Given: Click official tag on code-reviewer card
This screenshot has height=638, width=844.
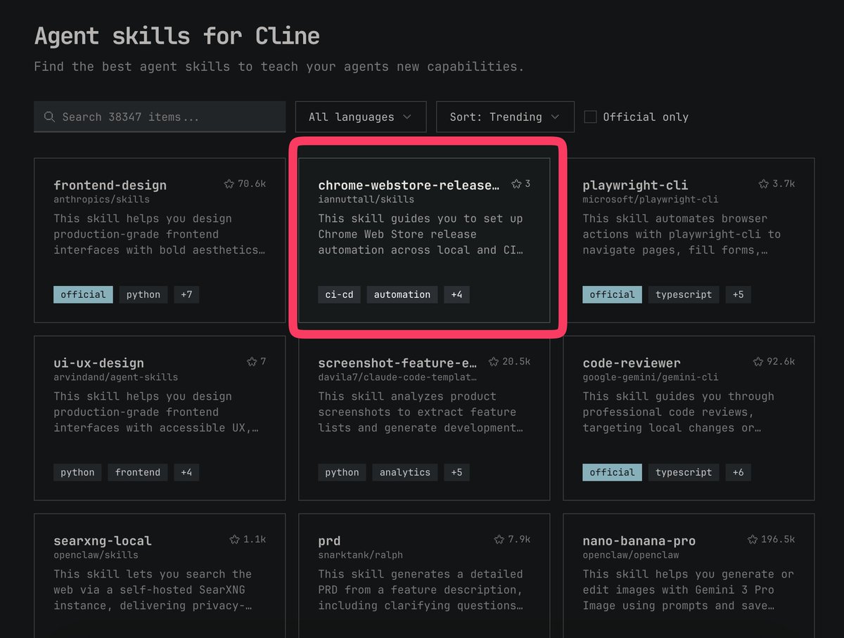Looking at the screenshot, I should pyautogui.click(x=612, y=472).
